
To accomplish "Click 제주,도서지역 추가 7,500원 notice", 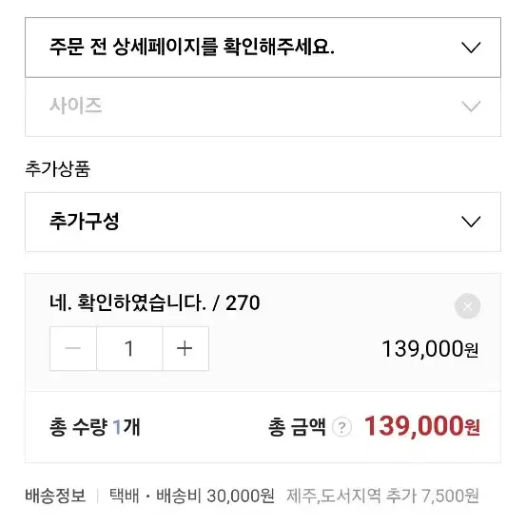I will 382,496.
